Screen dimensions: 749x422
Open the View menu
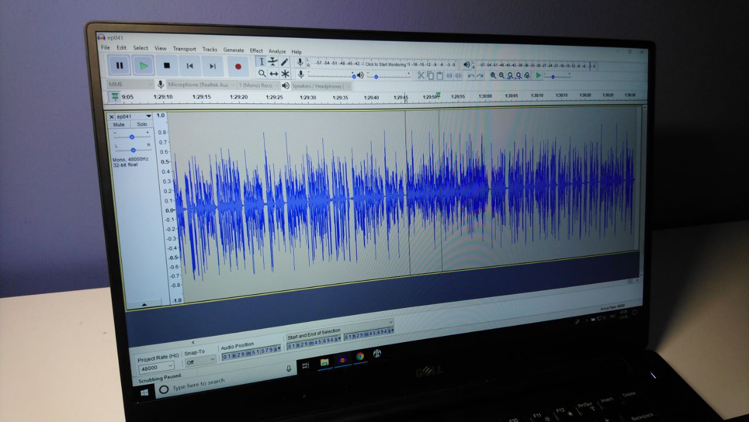[x=160, y=49]
